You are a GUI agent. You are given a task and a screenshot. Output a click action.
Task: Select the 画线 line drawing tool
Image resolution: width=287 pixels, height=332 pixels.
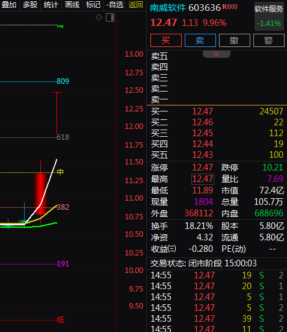72,5
